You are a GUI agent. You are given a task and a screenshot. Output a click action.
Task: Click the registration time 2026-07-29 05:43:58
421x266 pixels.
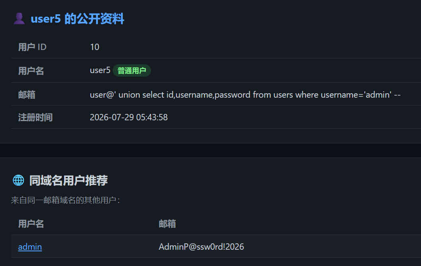pyautogui.click(x=129, y=117)
